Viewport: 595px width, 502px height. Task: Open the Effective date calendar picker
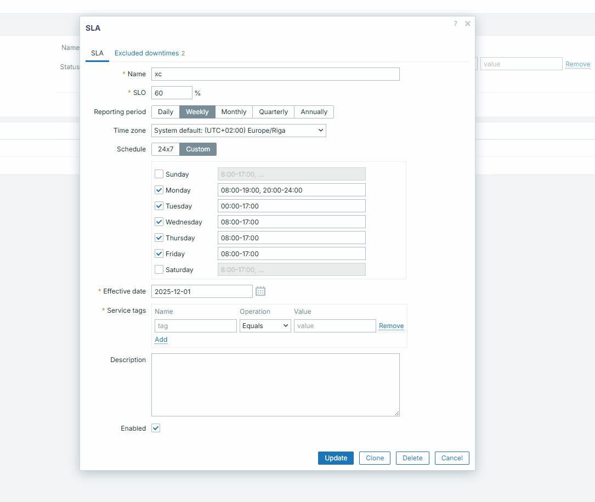pos(260,291)
